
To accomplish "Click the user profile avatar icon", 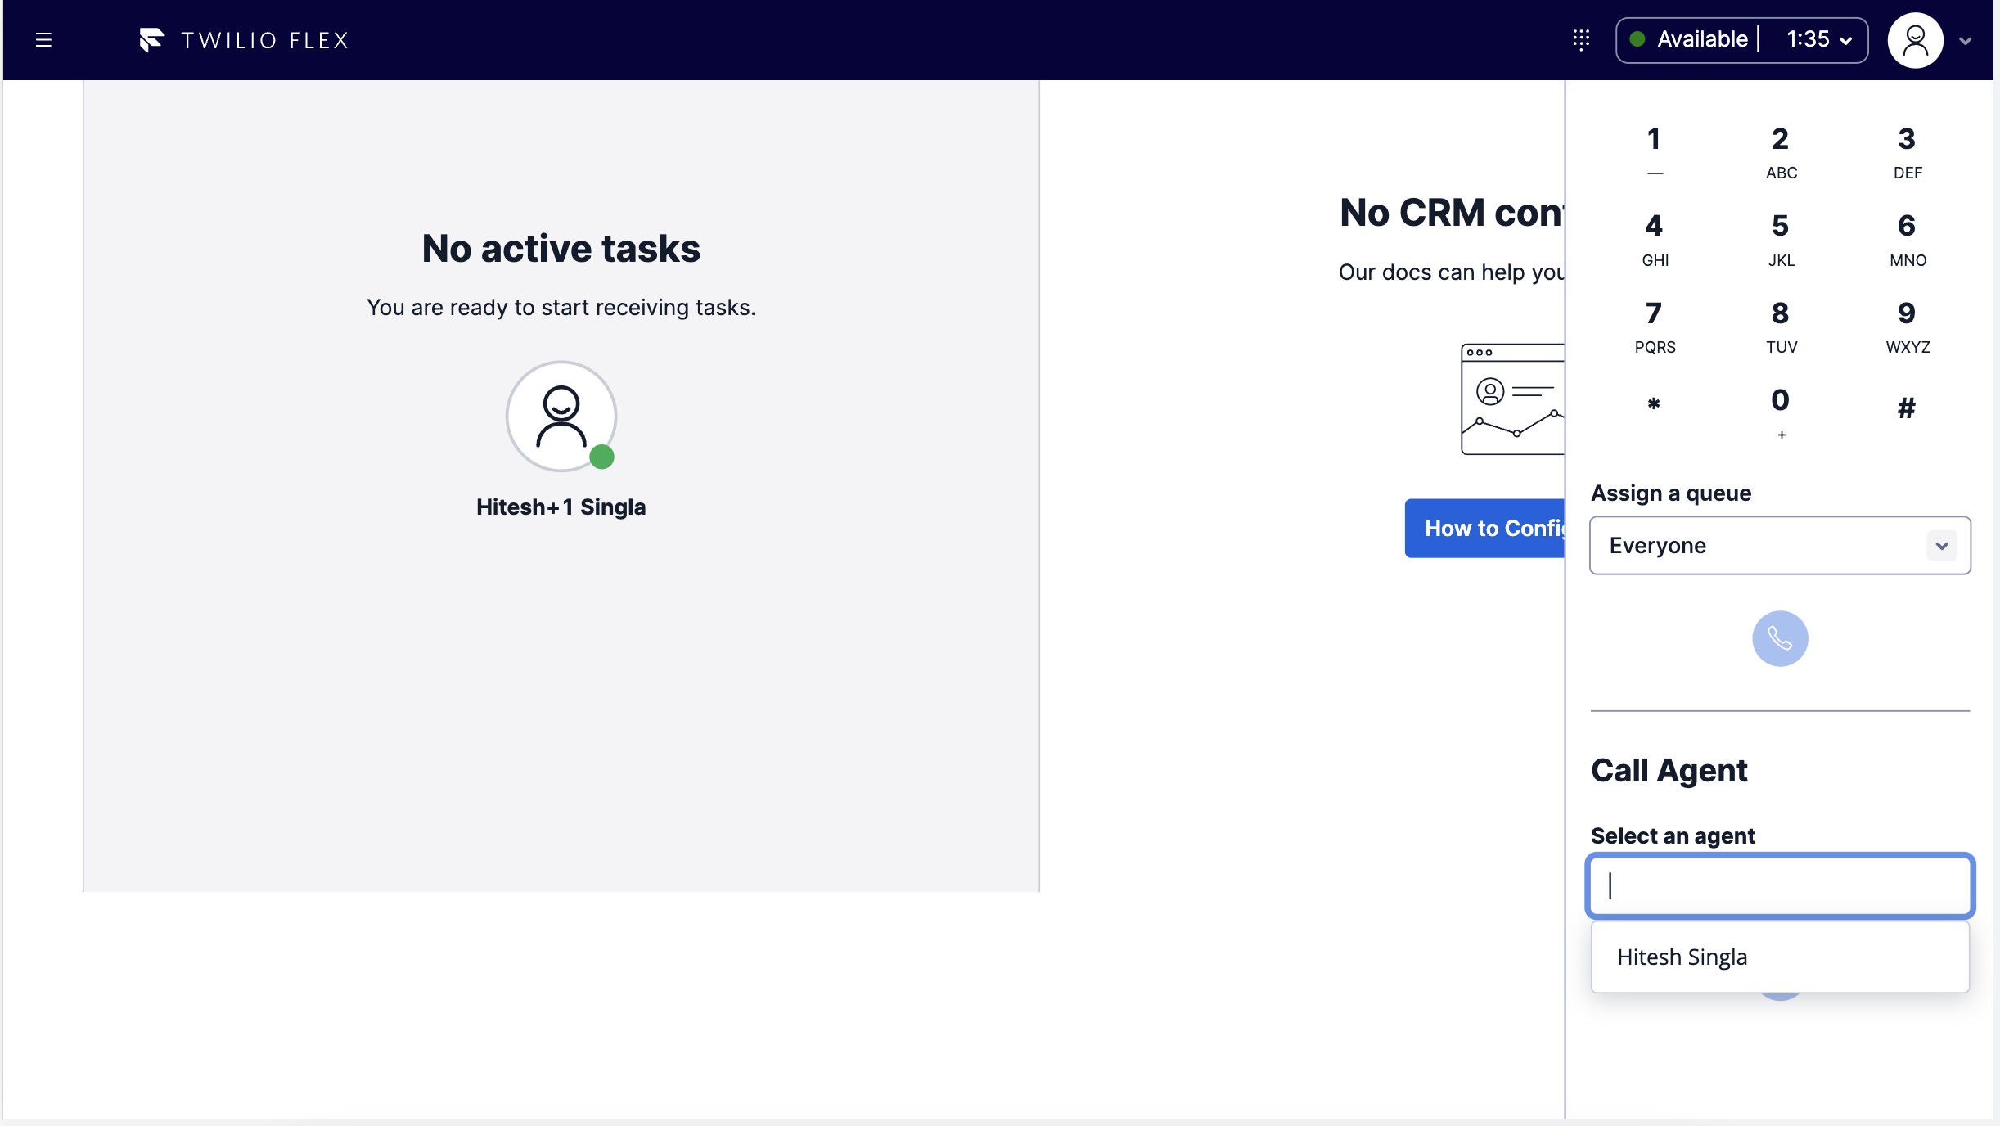I will (x=1915, y=40).
